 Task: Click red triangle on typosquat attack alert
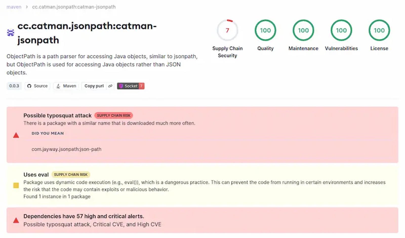click(16, 135)
